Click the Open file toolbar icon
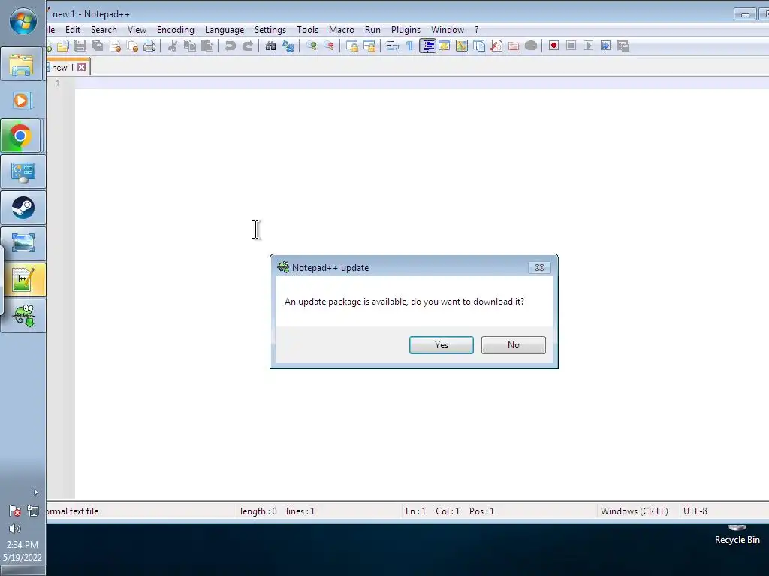 pos(63,46)
